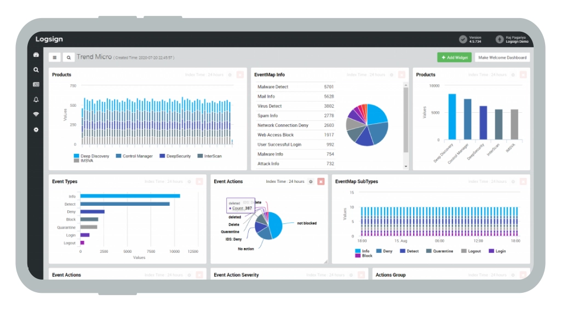Remove the Actions Group widget

tap(523, 275)
